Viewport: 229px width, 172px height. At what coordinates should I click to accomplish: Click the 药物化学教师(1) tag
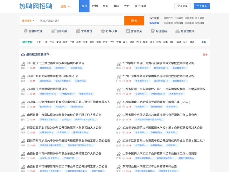point(186,158)
